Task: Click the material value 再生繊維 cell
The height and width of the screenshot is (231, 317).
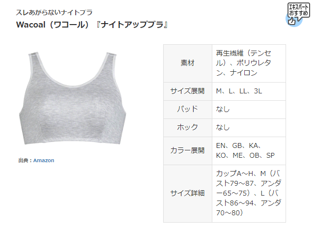Action: tap(249, 63)
